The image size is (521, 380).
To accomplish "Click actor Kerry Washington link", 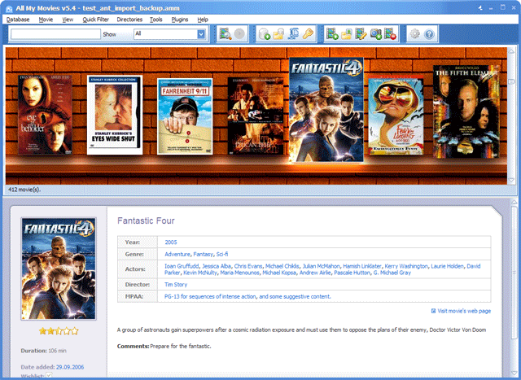I will tap(406, 266).
